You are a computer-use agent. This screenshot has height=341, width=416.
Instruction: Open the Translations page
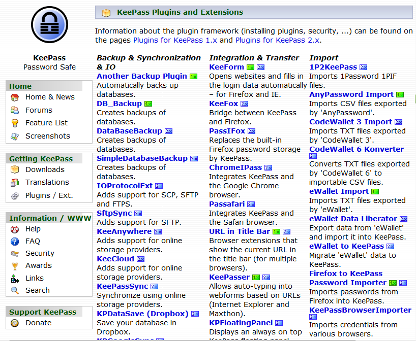[47, 182]
